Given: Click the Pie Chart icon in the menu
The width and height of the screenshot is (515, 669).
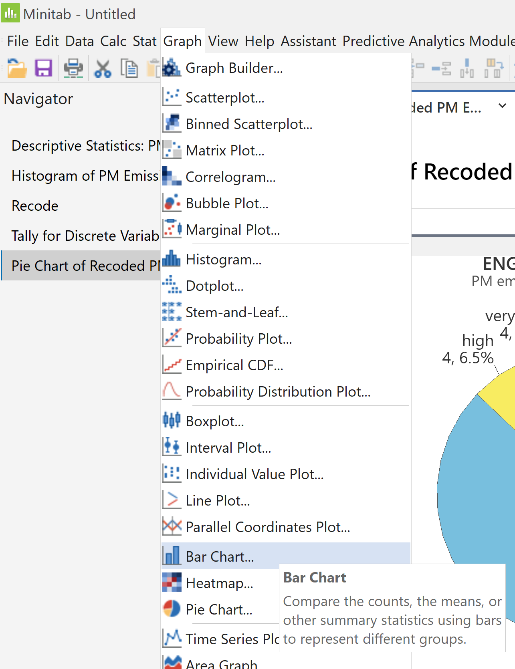Looking at the screenshot, I should [172, 609].
